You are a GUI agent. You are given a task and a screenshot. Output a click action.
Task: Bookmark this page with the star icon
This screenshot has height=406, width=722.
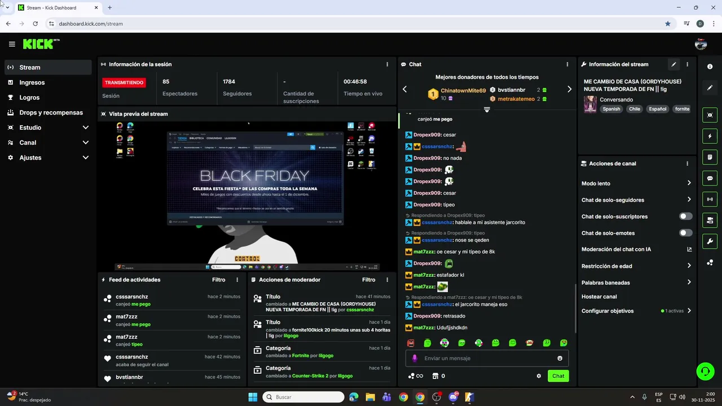(x=668, y=24)
